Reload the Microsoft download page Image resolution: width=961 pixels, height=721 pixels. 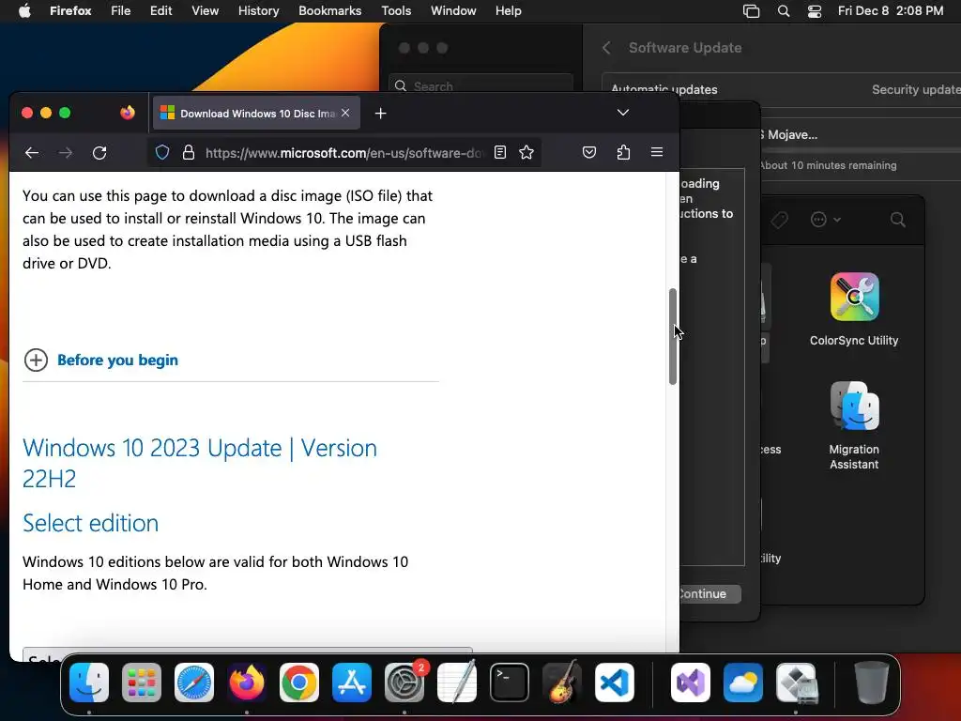coord(99,153)
